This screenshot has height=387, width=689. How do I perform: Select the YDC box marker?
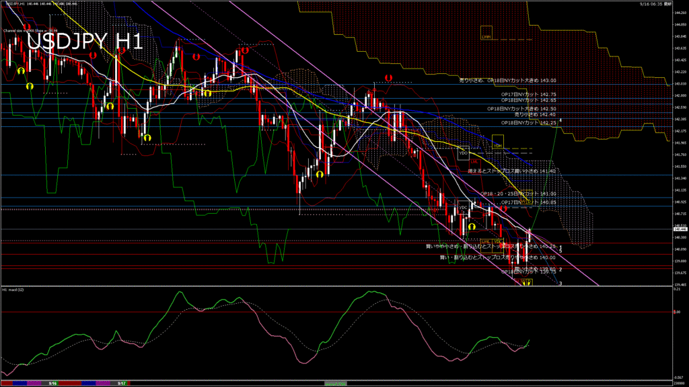coord(463,208)
